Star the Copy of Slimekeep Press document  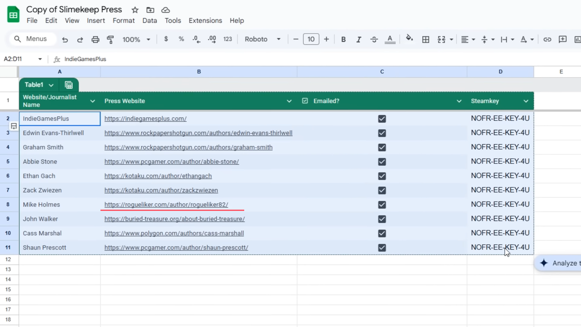(x=135, y=10)
